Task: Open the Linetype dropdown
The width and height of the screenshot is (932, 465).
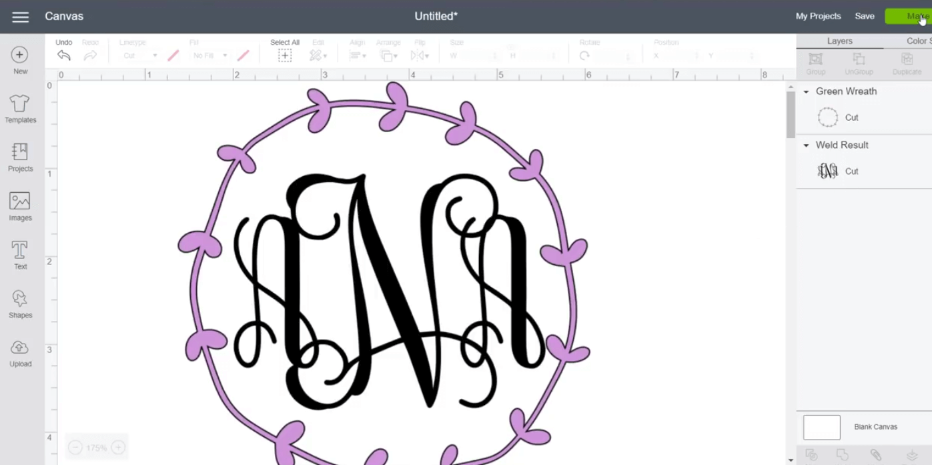Action: click(x=138, y=55)
